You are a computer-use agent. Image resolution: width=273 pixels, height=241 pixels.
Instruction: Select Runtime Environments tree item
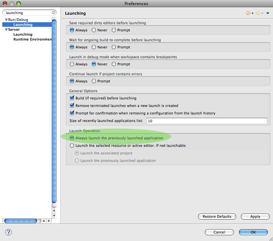click(x=33, y=39)
